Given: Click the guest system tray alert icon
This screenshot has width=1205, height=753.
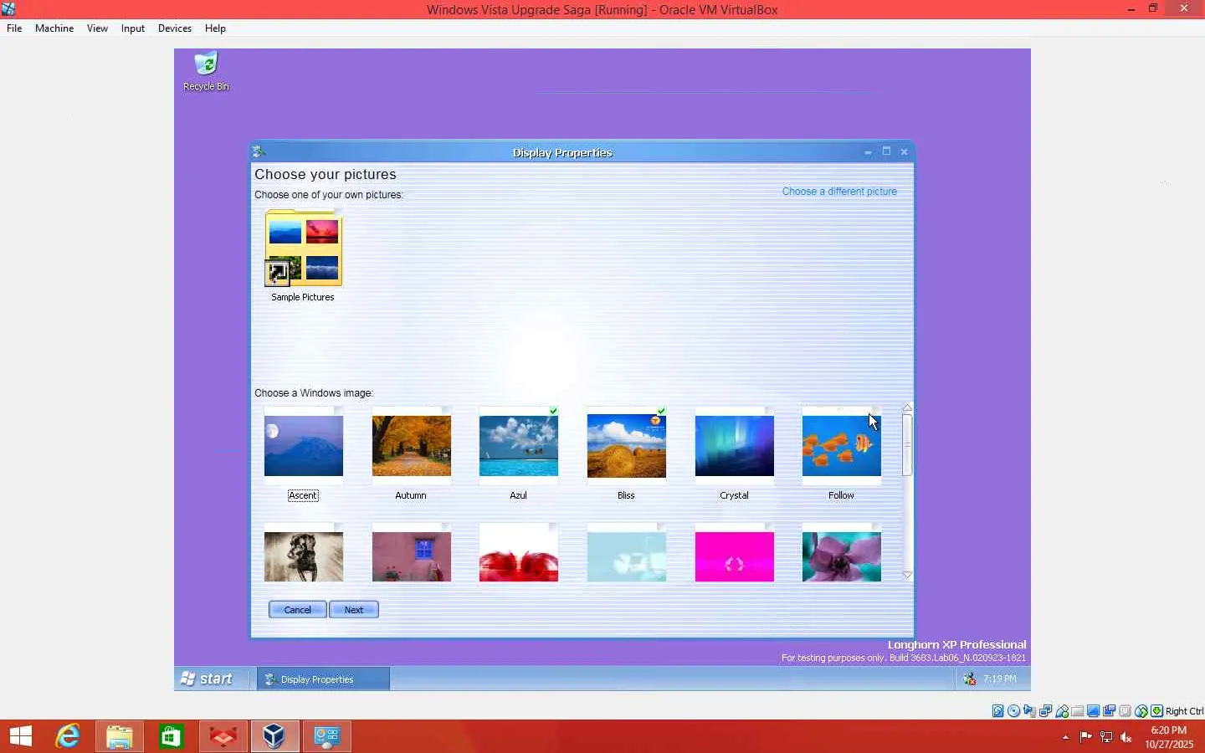Looking at the screenshot, I should click(969, 679).
